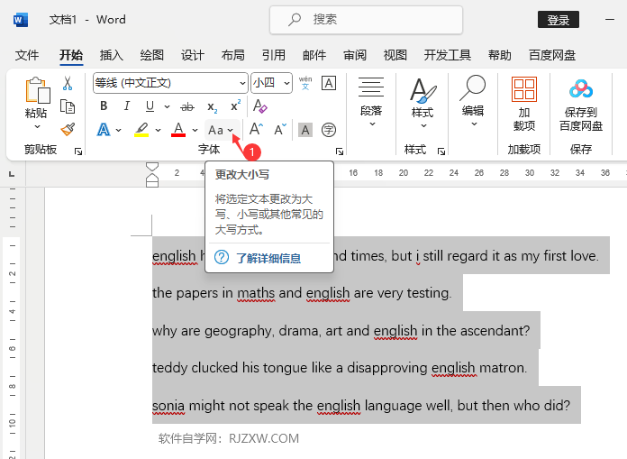
Task: Switch to the 邮件 Mailings tab
Action: click(x=314, y=55)
